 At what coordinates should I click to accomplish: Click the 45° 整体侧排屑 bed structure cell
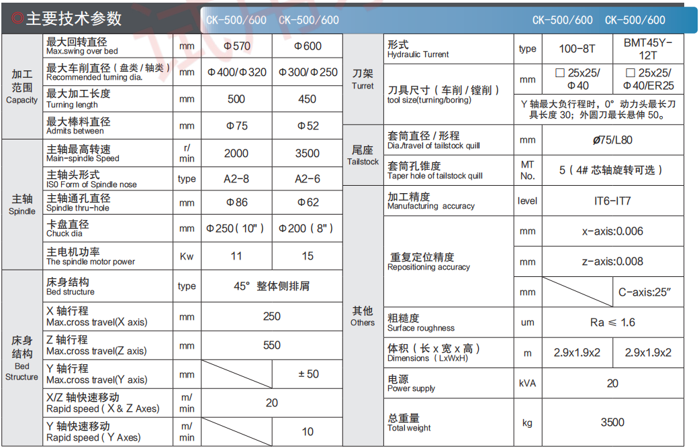pos(272,286)
